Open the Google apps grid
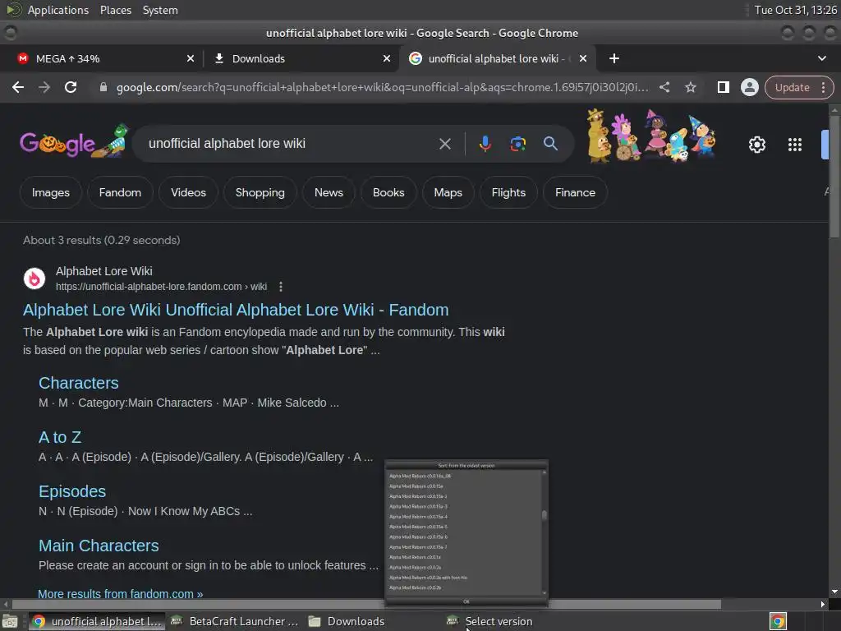Screen dimensions: 841x631 (x=795, y=145)
